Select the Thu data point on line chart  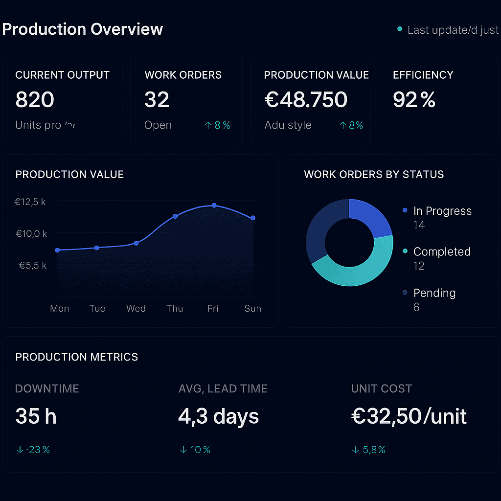pos(175,216)
